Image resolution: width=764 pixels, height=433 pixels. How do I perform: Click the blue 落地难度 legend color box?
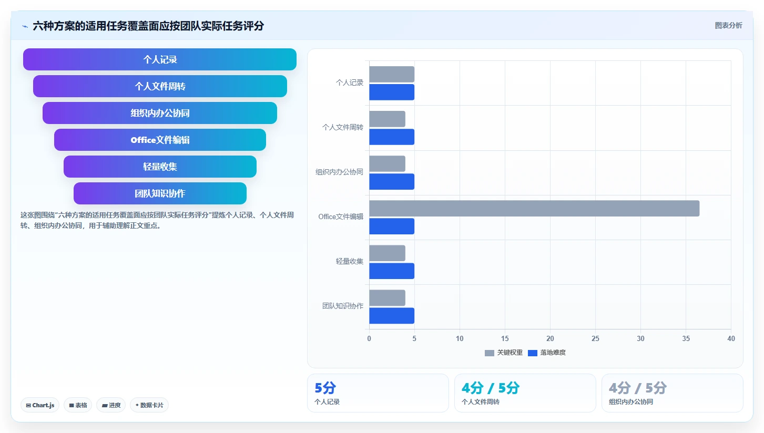[533, 353]
